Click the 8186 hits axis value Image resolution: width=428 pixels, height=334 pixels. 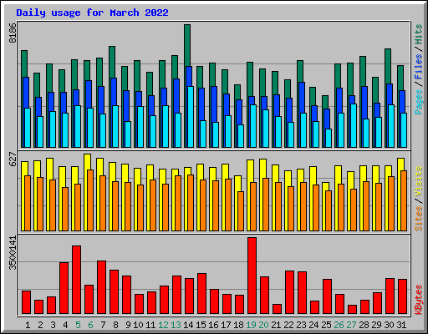point(13,33)
